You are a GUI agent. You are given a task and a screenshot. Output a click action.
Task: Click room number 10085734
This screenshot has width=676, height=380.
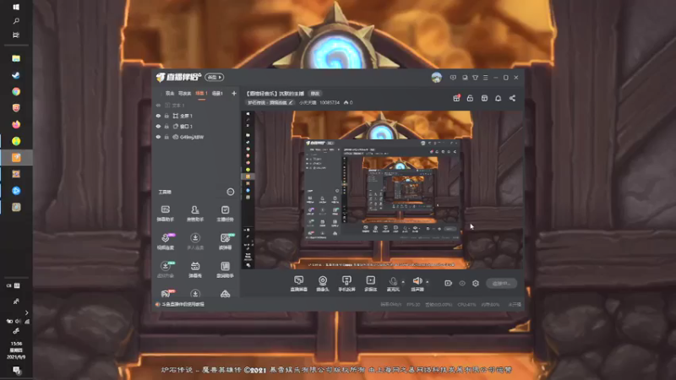[330, 102]
